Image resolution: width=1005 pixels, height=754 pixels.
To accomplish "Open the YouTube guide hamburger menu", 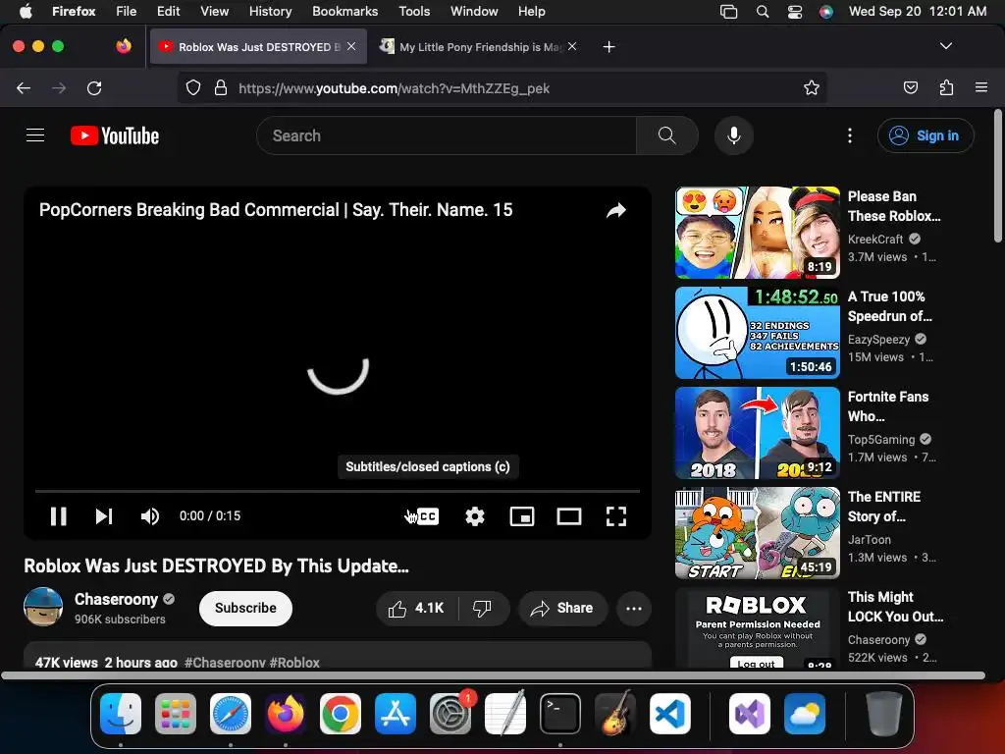I will click(35, 135).
